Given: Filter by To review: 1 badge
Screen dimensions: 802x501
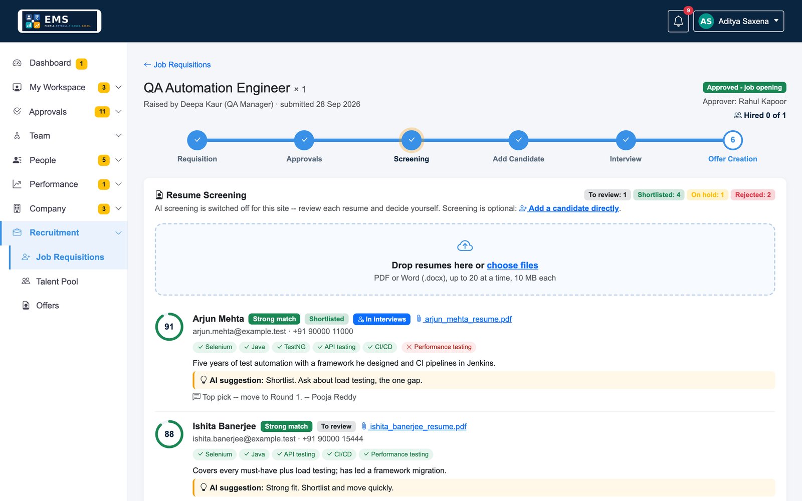Looking at the screenshot, I should [607, 195].
